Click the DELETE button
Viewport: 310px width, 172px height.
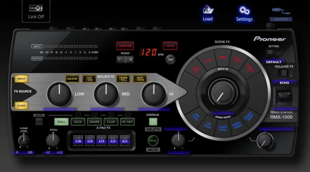[x=153, y=129]
